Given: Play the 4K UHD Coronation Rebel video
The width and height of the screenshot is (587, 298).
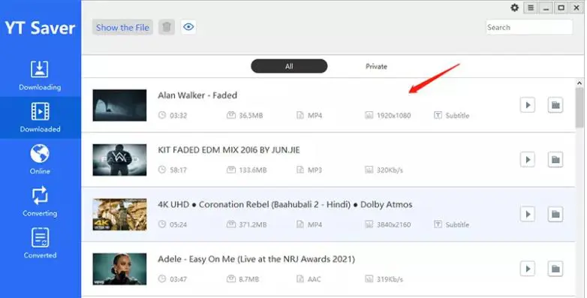Looking at the screenshot, I should pyautogui.click(x=528, y=214).
